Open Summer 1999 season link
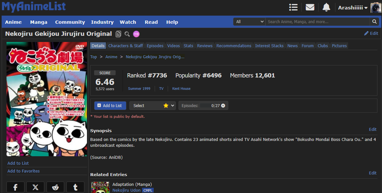Image resolution: width=382 pixels, height=193 pixels. (x=139, y=89)
